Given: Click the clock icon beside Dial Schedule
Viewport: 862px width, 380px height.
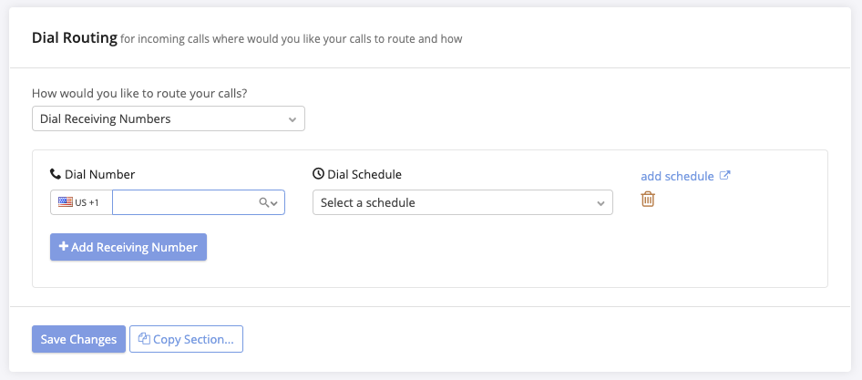Looking at the screenshot, I should click(x=318, y=174).
